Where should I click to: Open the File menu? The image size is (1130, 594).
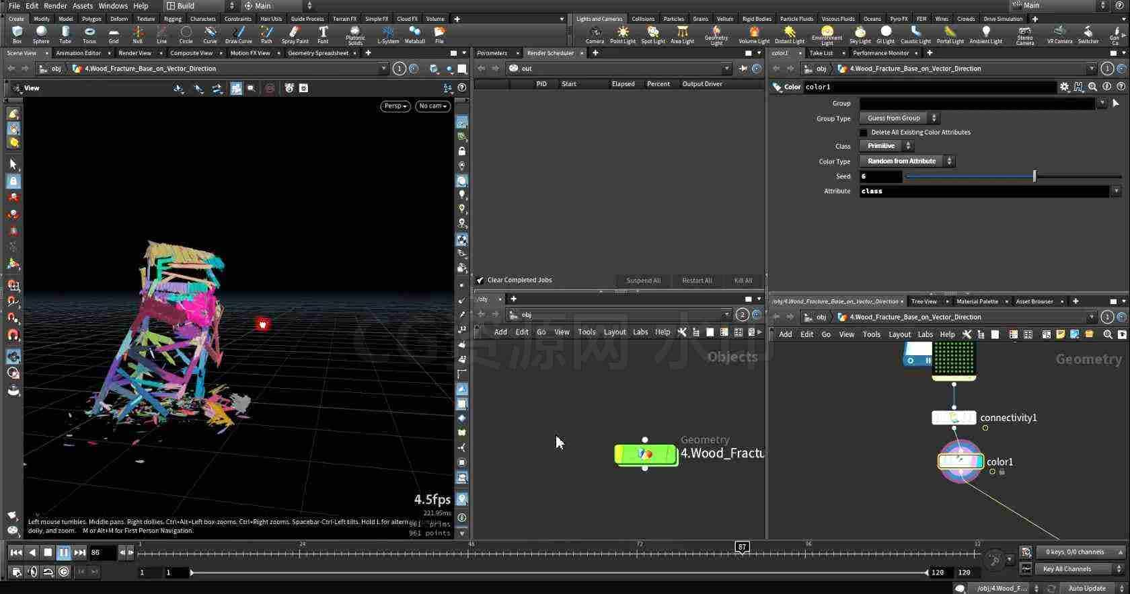(x=13, y=5)
